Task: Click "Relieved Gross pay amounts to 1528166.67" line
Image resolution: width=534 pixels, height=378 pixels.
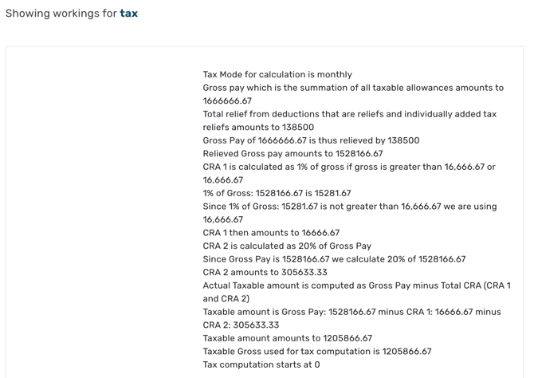Action: coord(293,154)
